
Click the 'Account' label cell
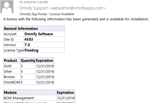click(14, 34)
